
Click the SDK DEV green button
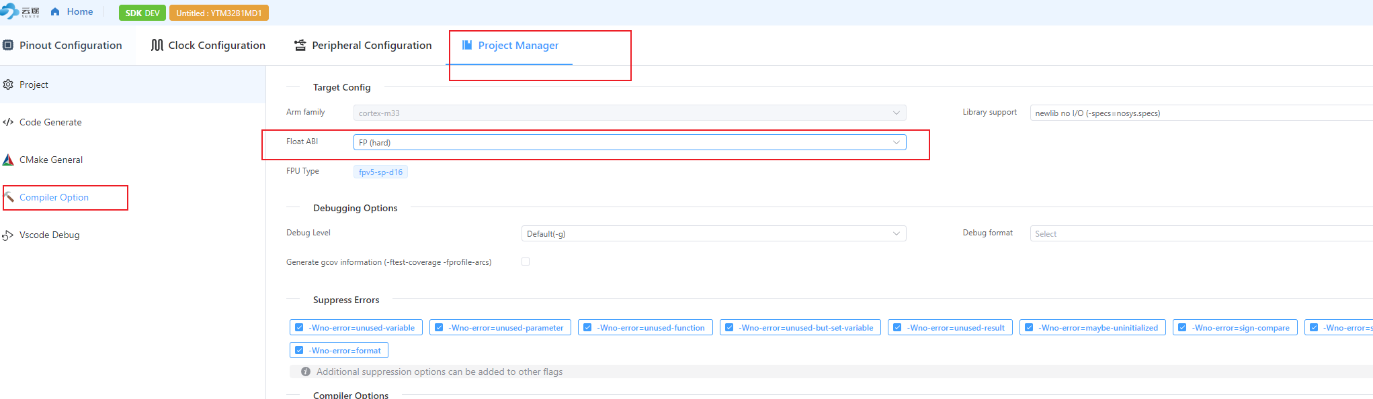click(142, 13)
